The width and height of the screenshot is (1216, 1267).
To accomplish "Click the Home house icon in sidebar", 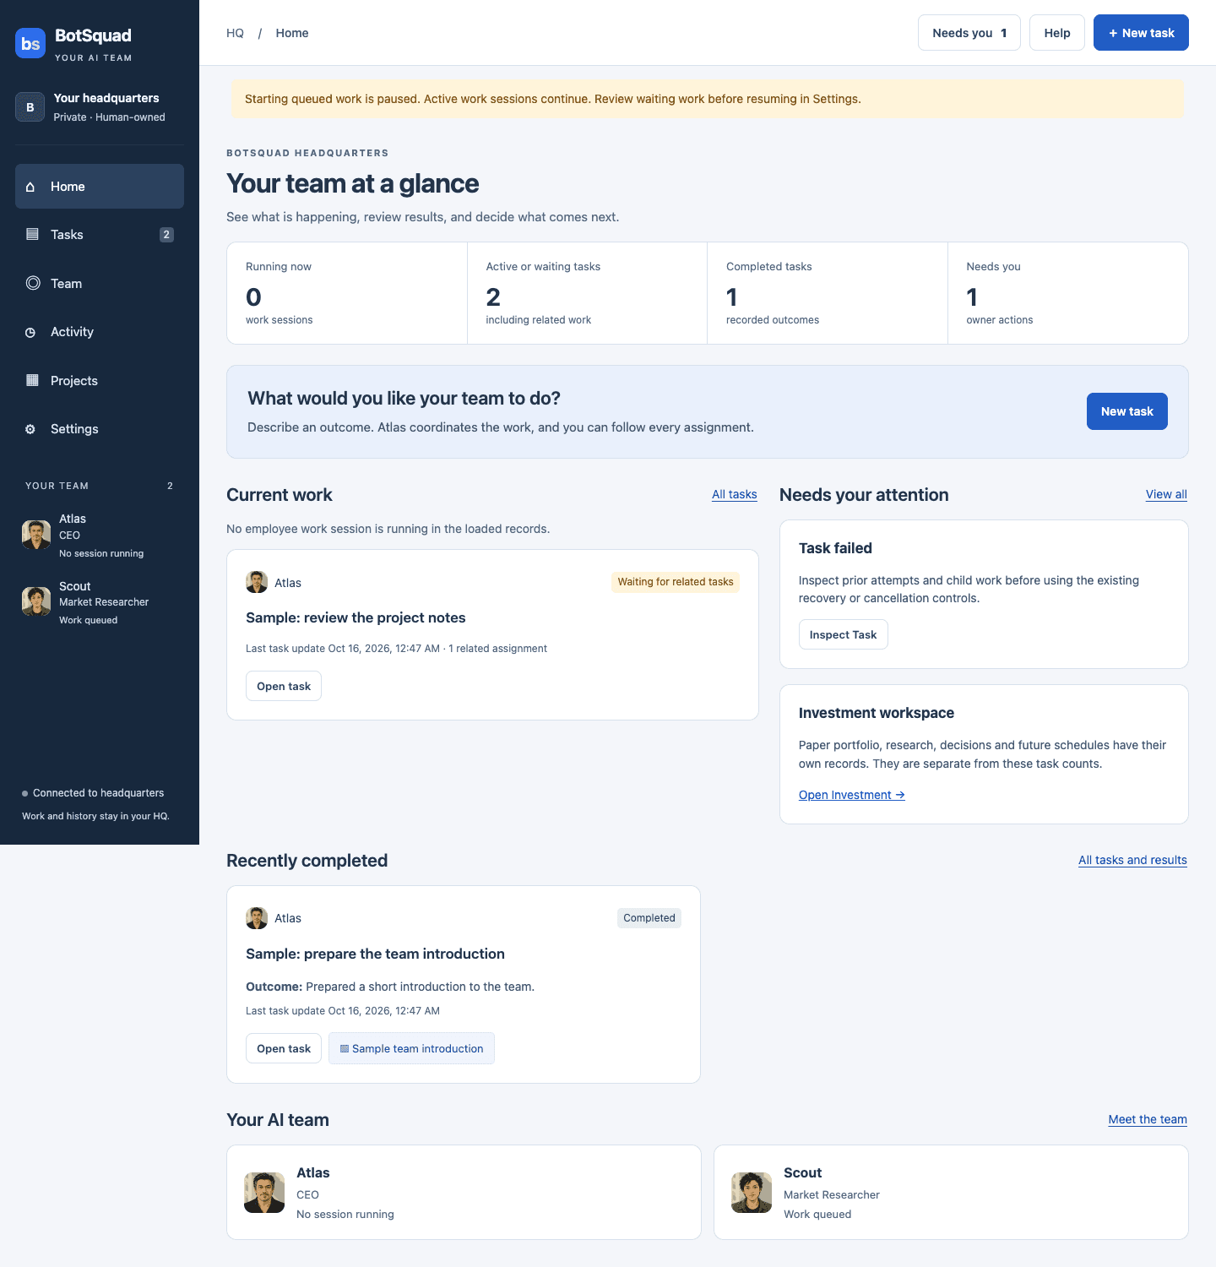I will (x=30, y=187).
